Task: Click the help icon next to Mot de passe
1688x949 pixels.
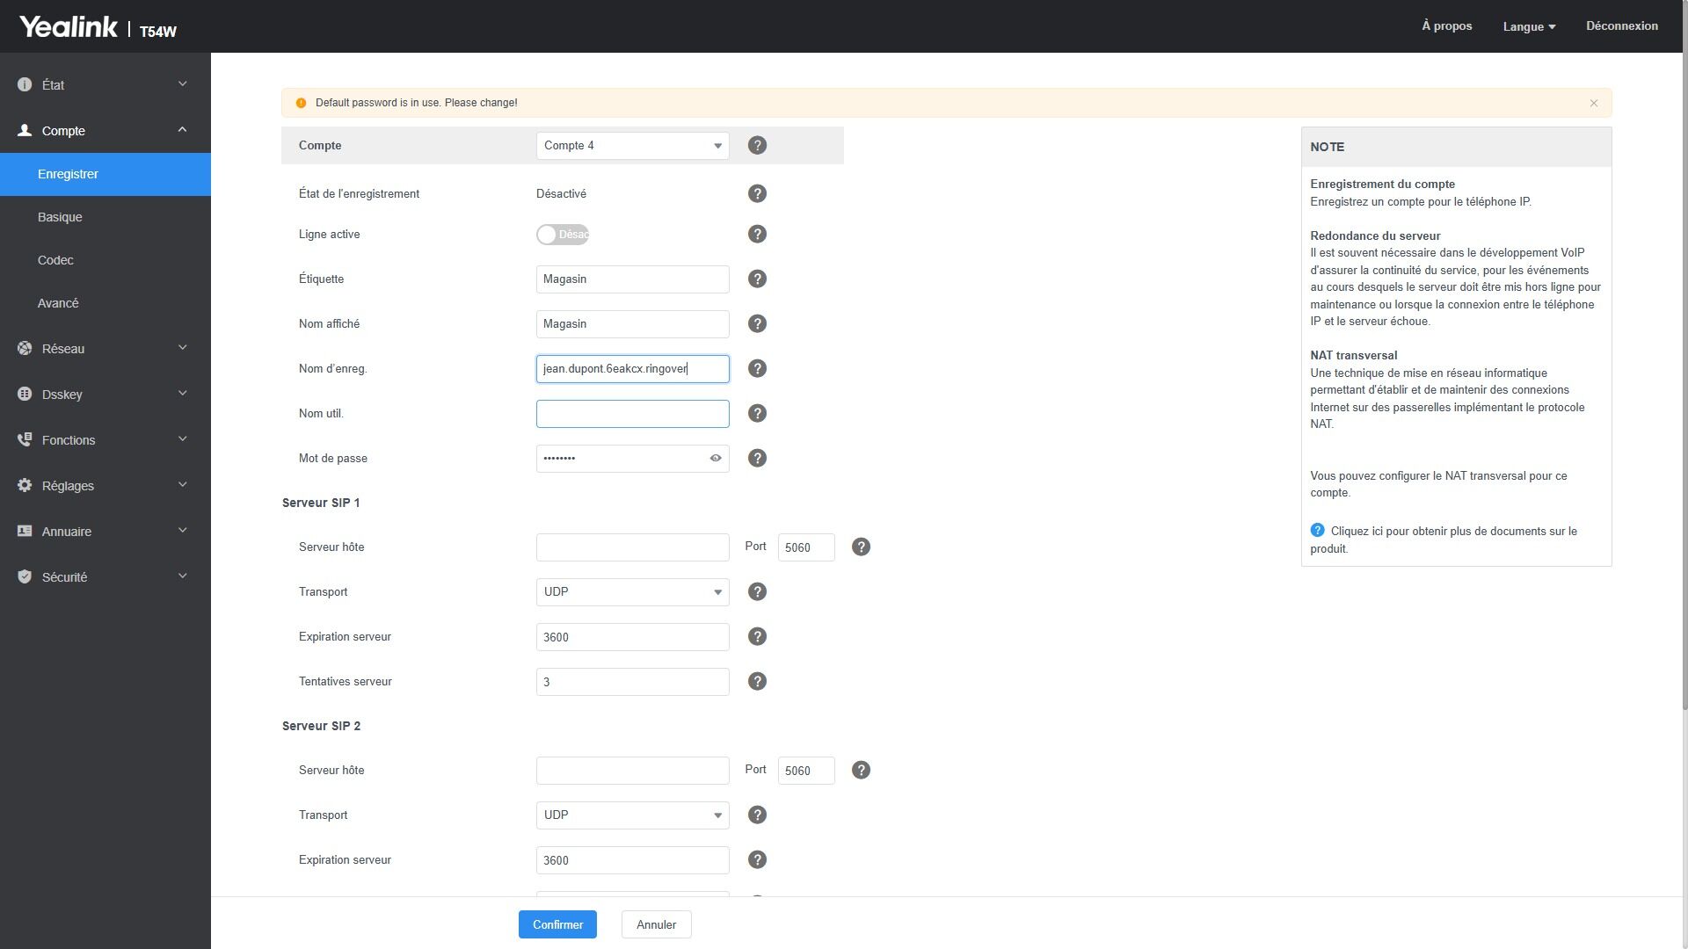Action: pos(757,458)
